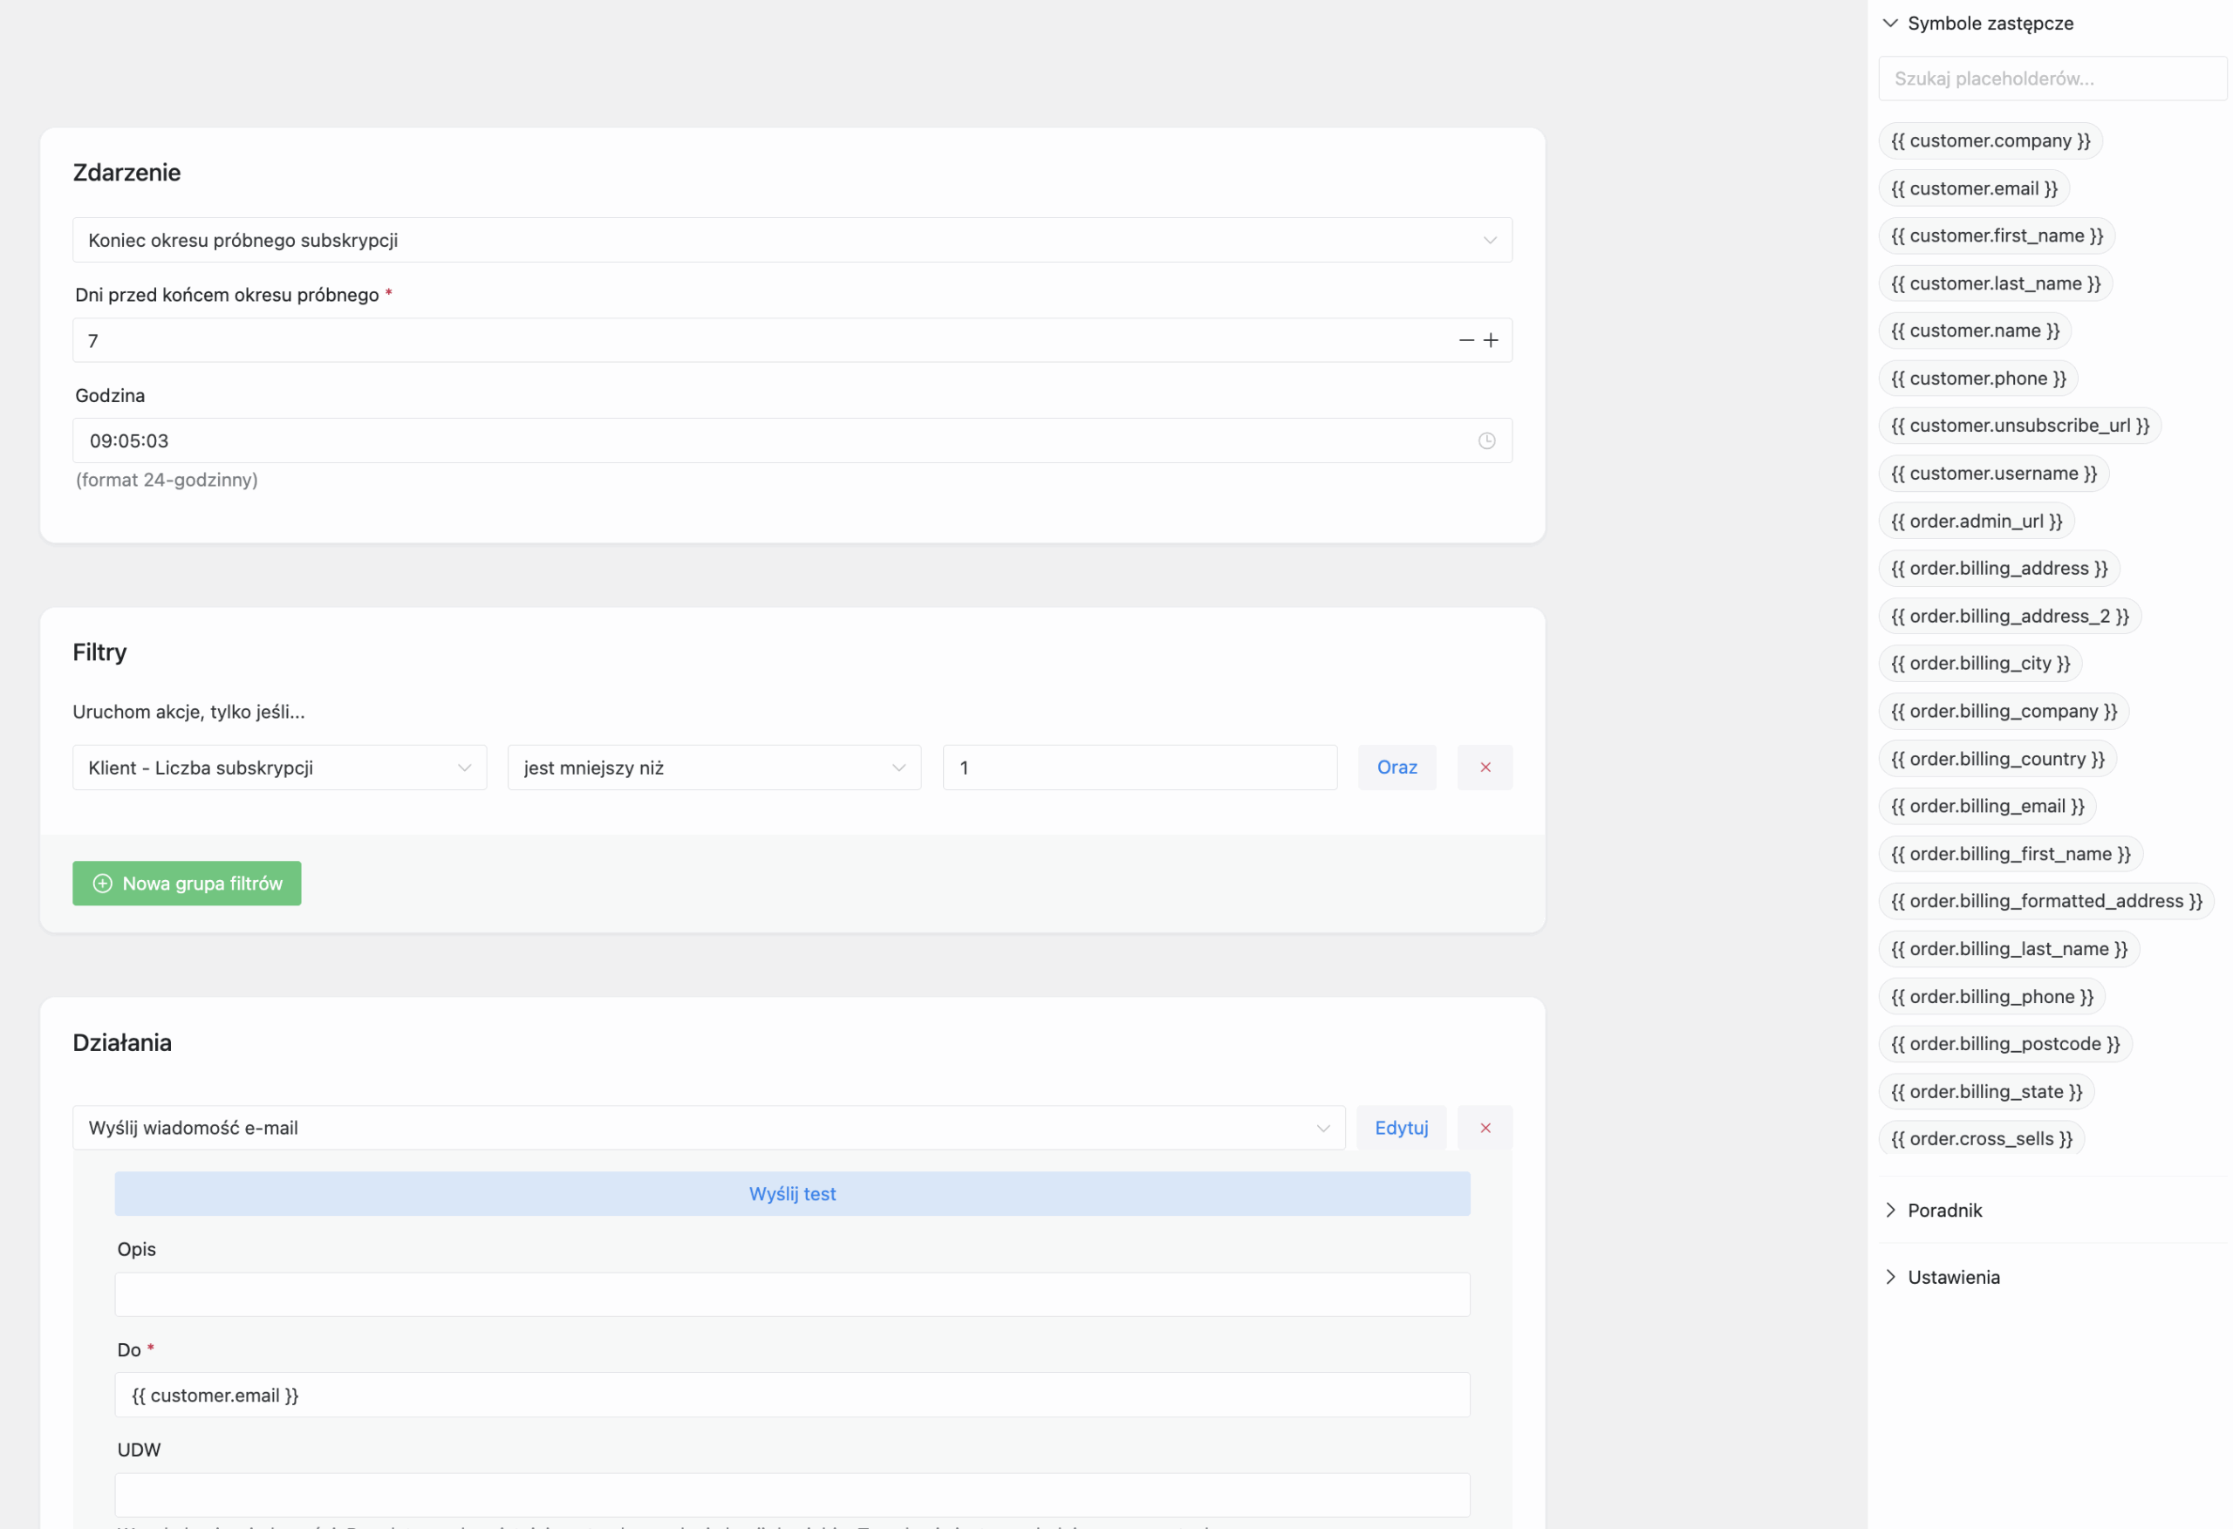Open the 'jest mniejszy niż' comparison dropdown
The height and width of the screenshot is (1529, 2233).
point(714,768)
